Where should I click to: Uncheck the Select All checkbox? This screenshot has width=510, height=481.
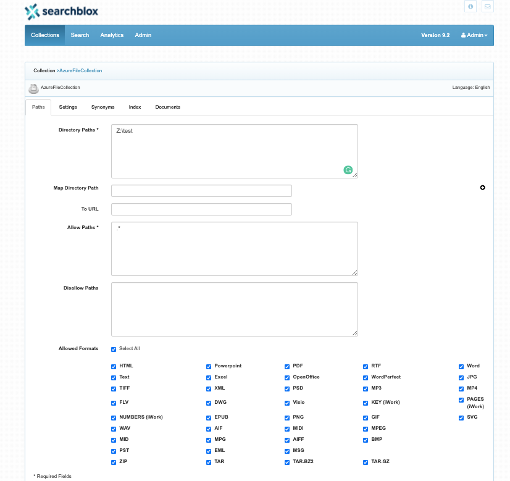114,349
